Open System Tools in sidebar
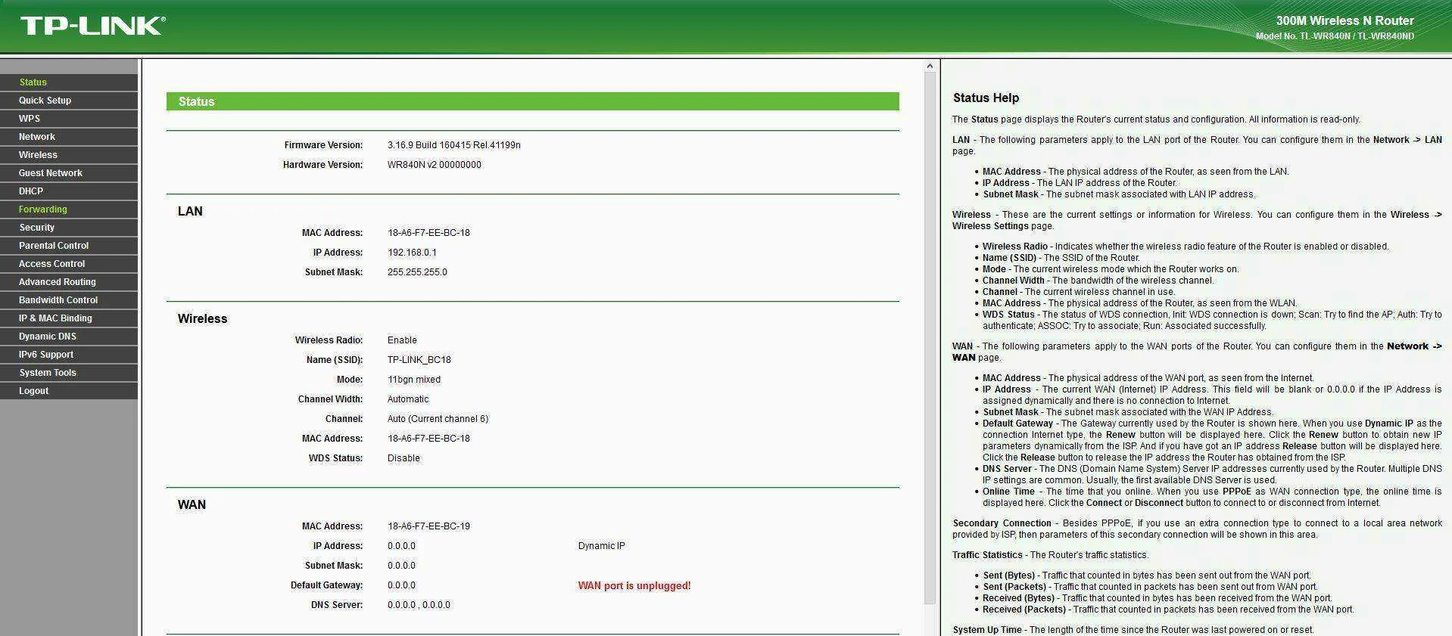This screenshot has width=1452, height=636. coord(69,373)
